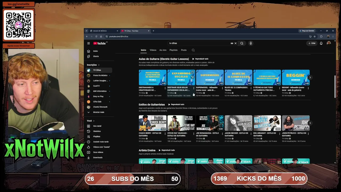
Task: Open the YouTube account avatar menu
Action: 329,43
